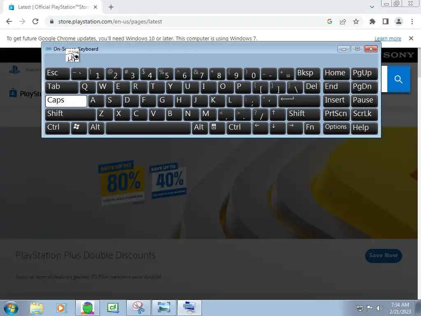Click the PgDn key

(x=364, y=87)
